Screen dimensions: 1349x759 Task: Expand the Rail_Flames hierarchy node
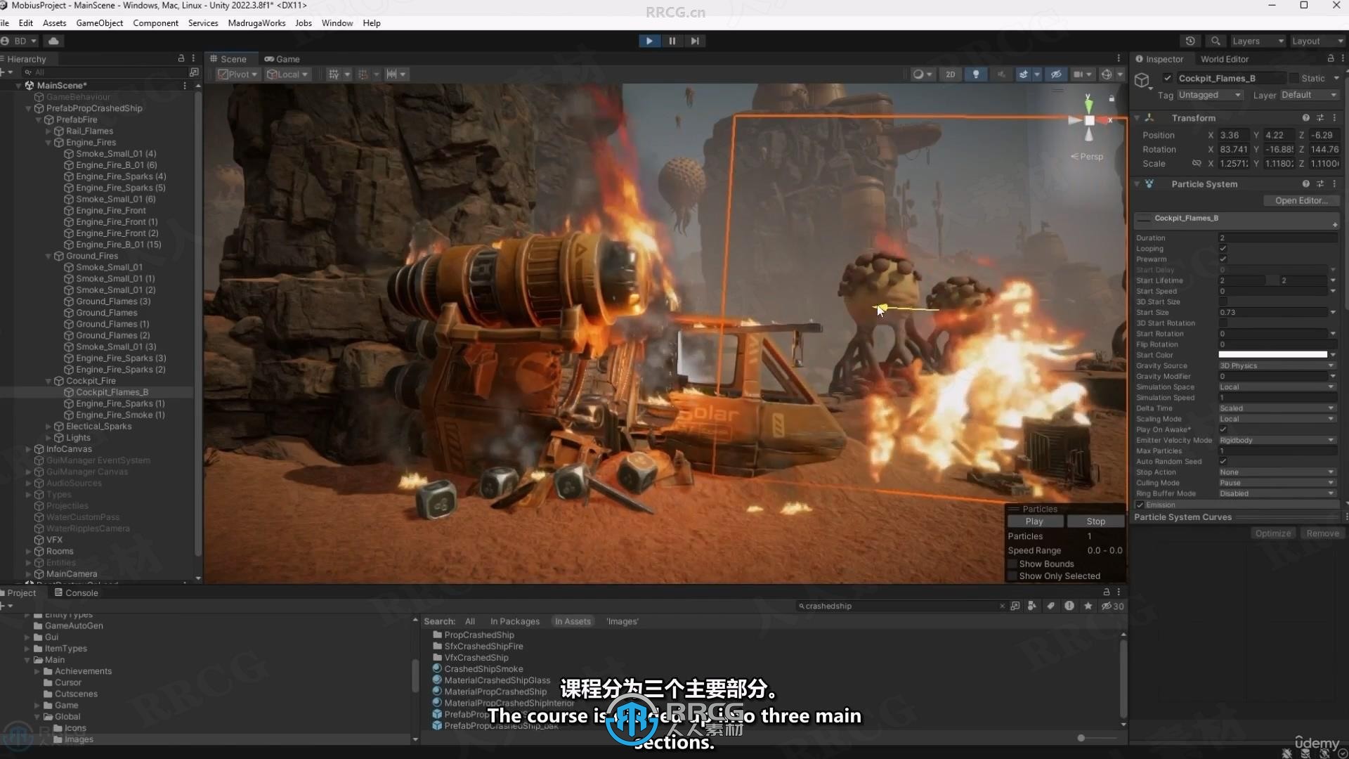point(48,131)
